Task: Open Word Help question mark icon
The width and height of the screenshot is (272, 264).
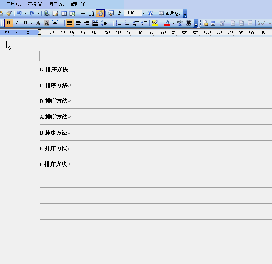Action: point(150,13)
